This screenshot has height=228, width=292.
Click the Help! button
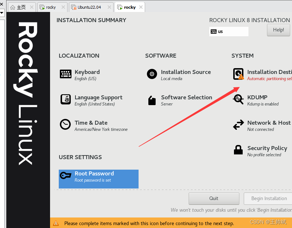[279, 30]
